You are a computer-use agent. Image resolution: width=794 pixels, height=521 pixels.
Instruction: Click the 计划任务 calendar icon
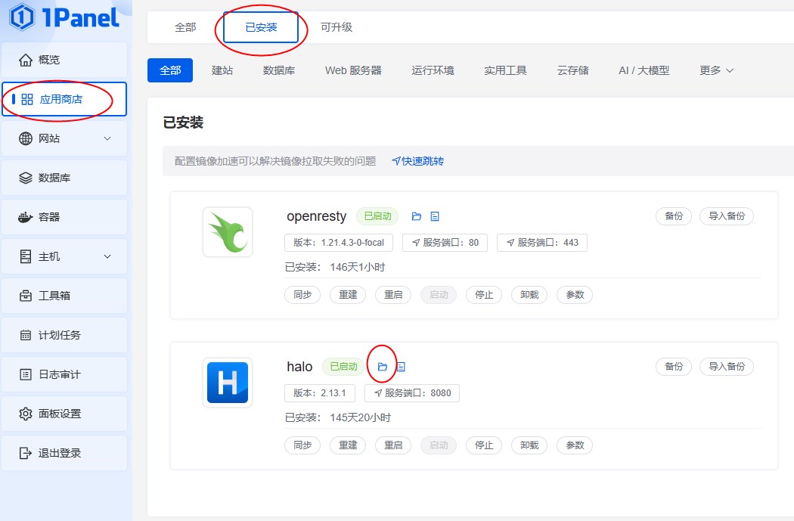tap(25, 335)
